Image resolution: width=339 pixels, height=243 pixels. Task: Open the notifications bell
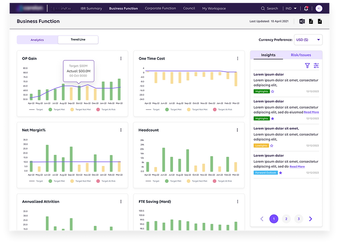306,9
